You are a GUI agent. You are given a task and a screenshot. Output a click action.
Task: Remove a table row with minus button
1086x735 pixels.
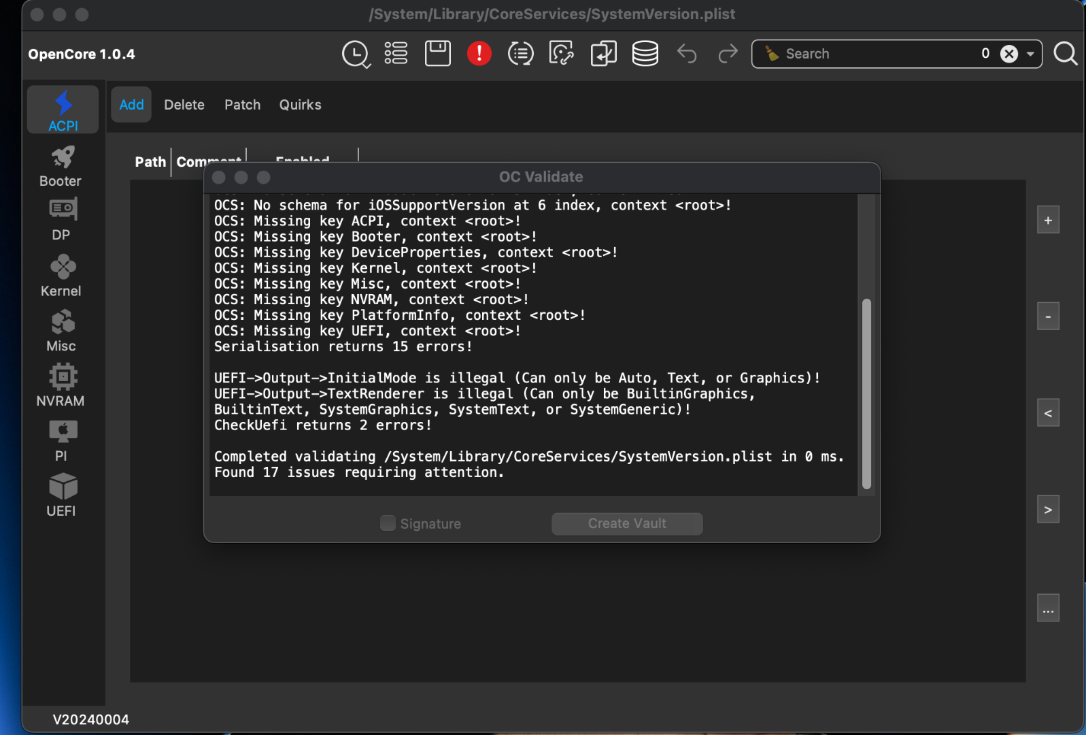(x=1048, y=316)
